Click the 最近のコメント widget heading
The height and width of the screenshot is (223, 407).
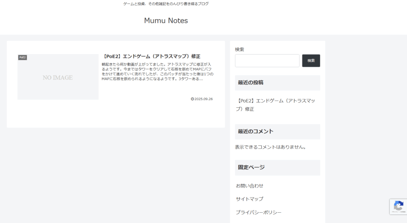256,132
